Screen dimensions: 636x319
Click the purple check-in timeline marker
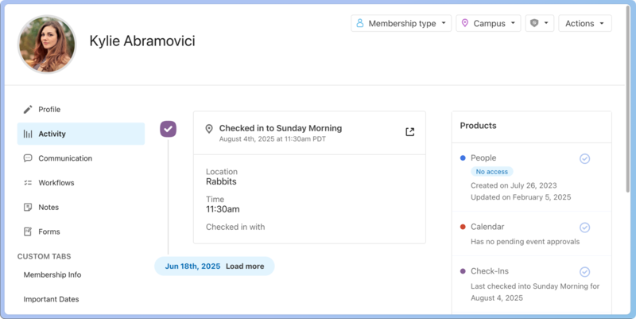(x=168, y=129)
